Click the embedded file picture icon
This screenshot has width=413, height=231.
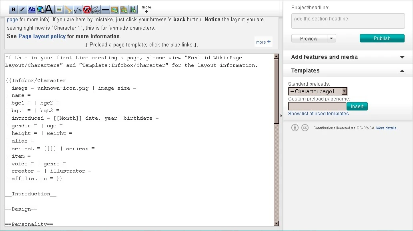(x=59, y=10)
